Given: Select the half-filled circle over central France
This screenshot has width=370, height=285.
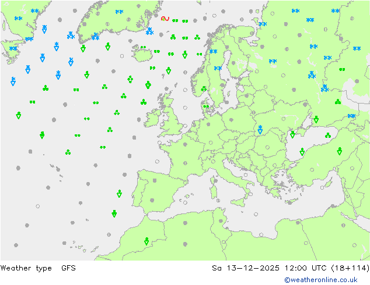Looking at the screenshot, I should 185,163.
